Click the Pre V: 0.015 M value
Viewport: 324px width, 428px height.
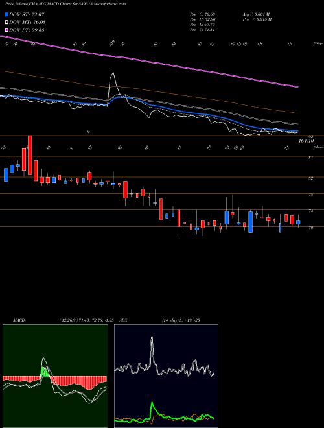pos(257,19)
